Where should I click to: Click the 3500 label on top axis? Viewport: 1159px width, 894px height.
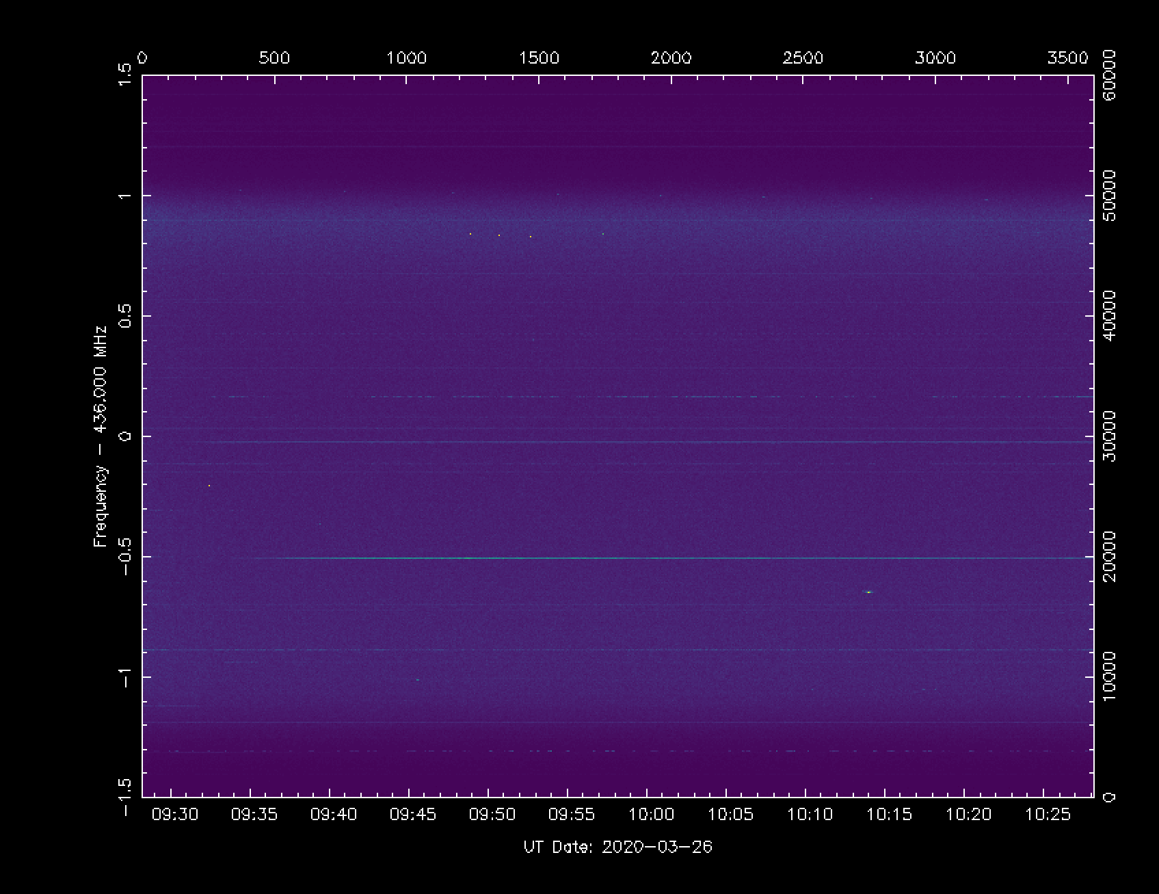[1067, 58]
